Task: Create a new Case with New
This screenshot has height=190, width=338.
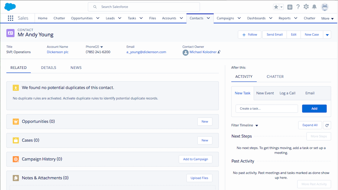Action: click(x=205, y=140)
